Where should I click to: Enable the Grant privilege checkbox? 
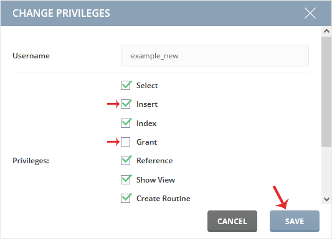point(126,142)
